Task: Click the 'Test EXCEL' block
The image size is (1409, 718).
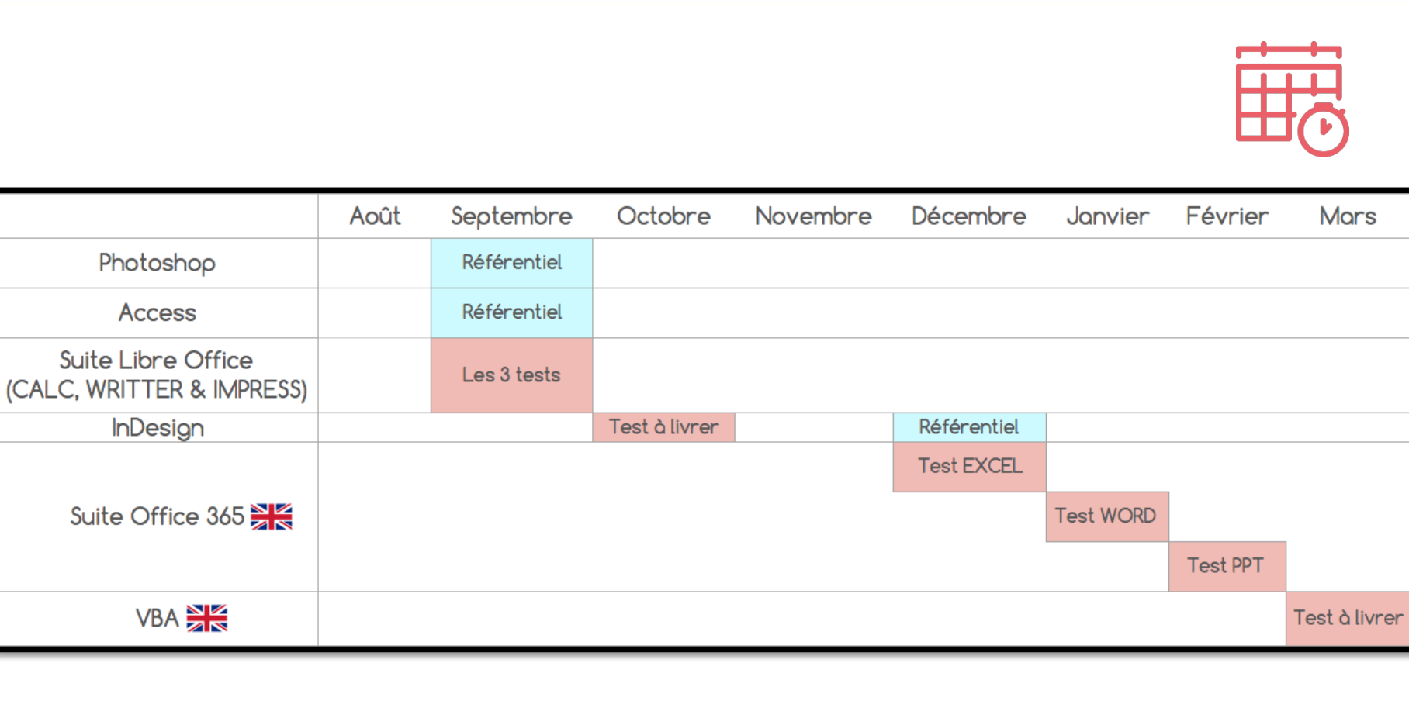Action: point(969,467)
